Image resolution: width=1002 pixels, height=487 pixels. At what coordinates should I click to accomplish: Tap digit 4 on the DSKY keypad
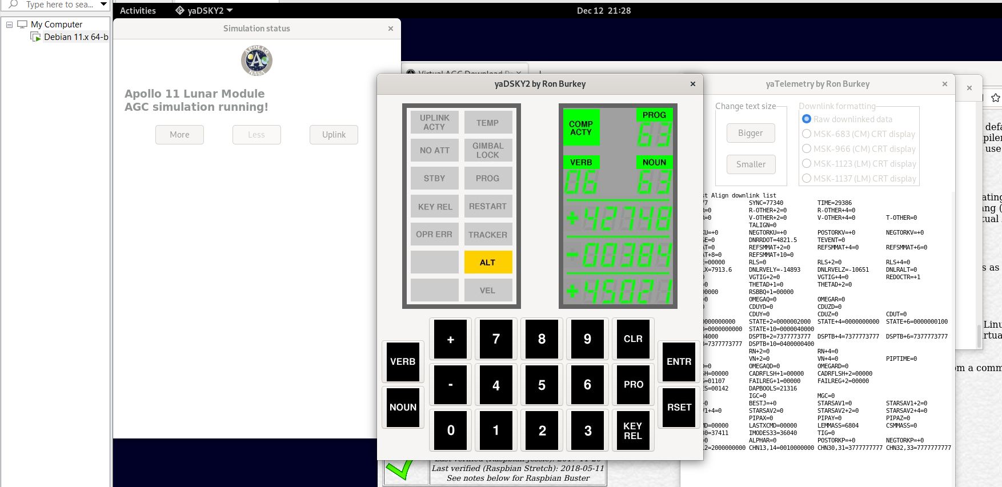coord(496,385)
